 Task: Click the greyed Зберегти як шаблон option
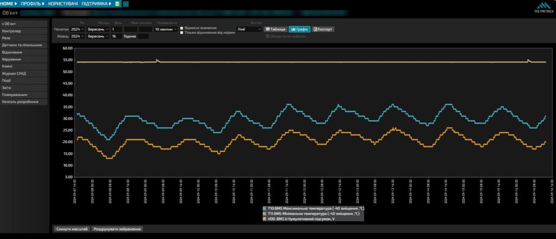286,36
